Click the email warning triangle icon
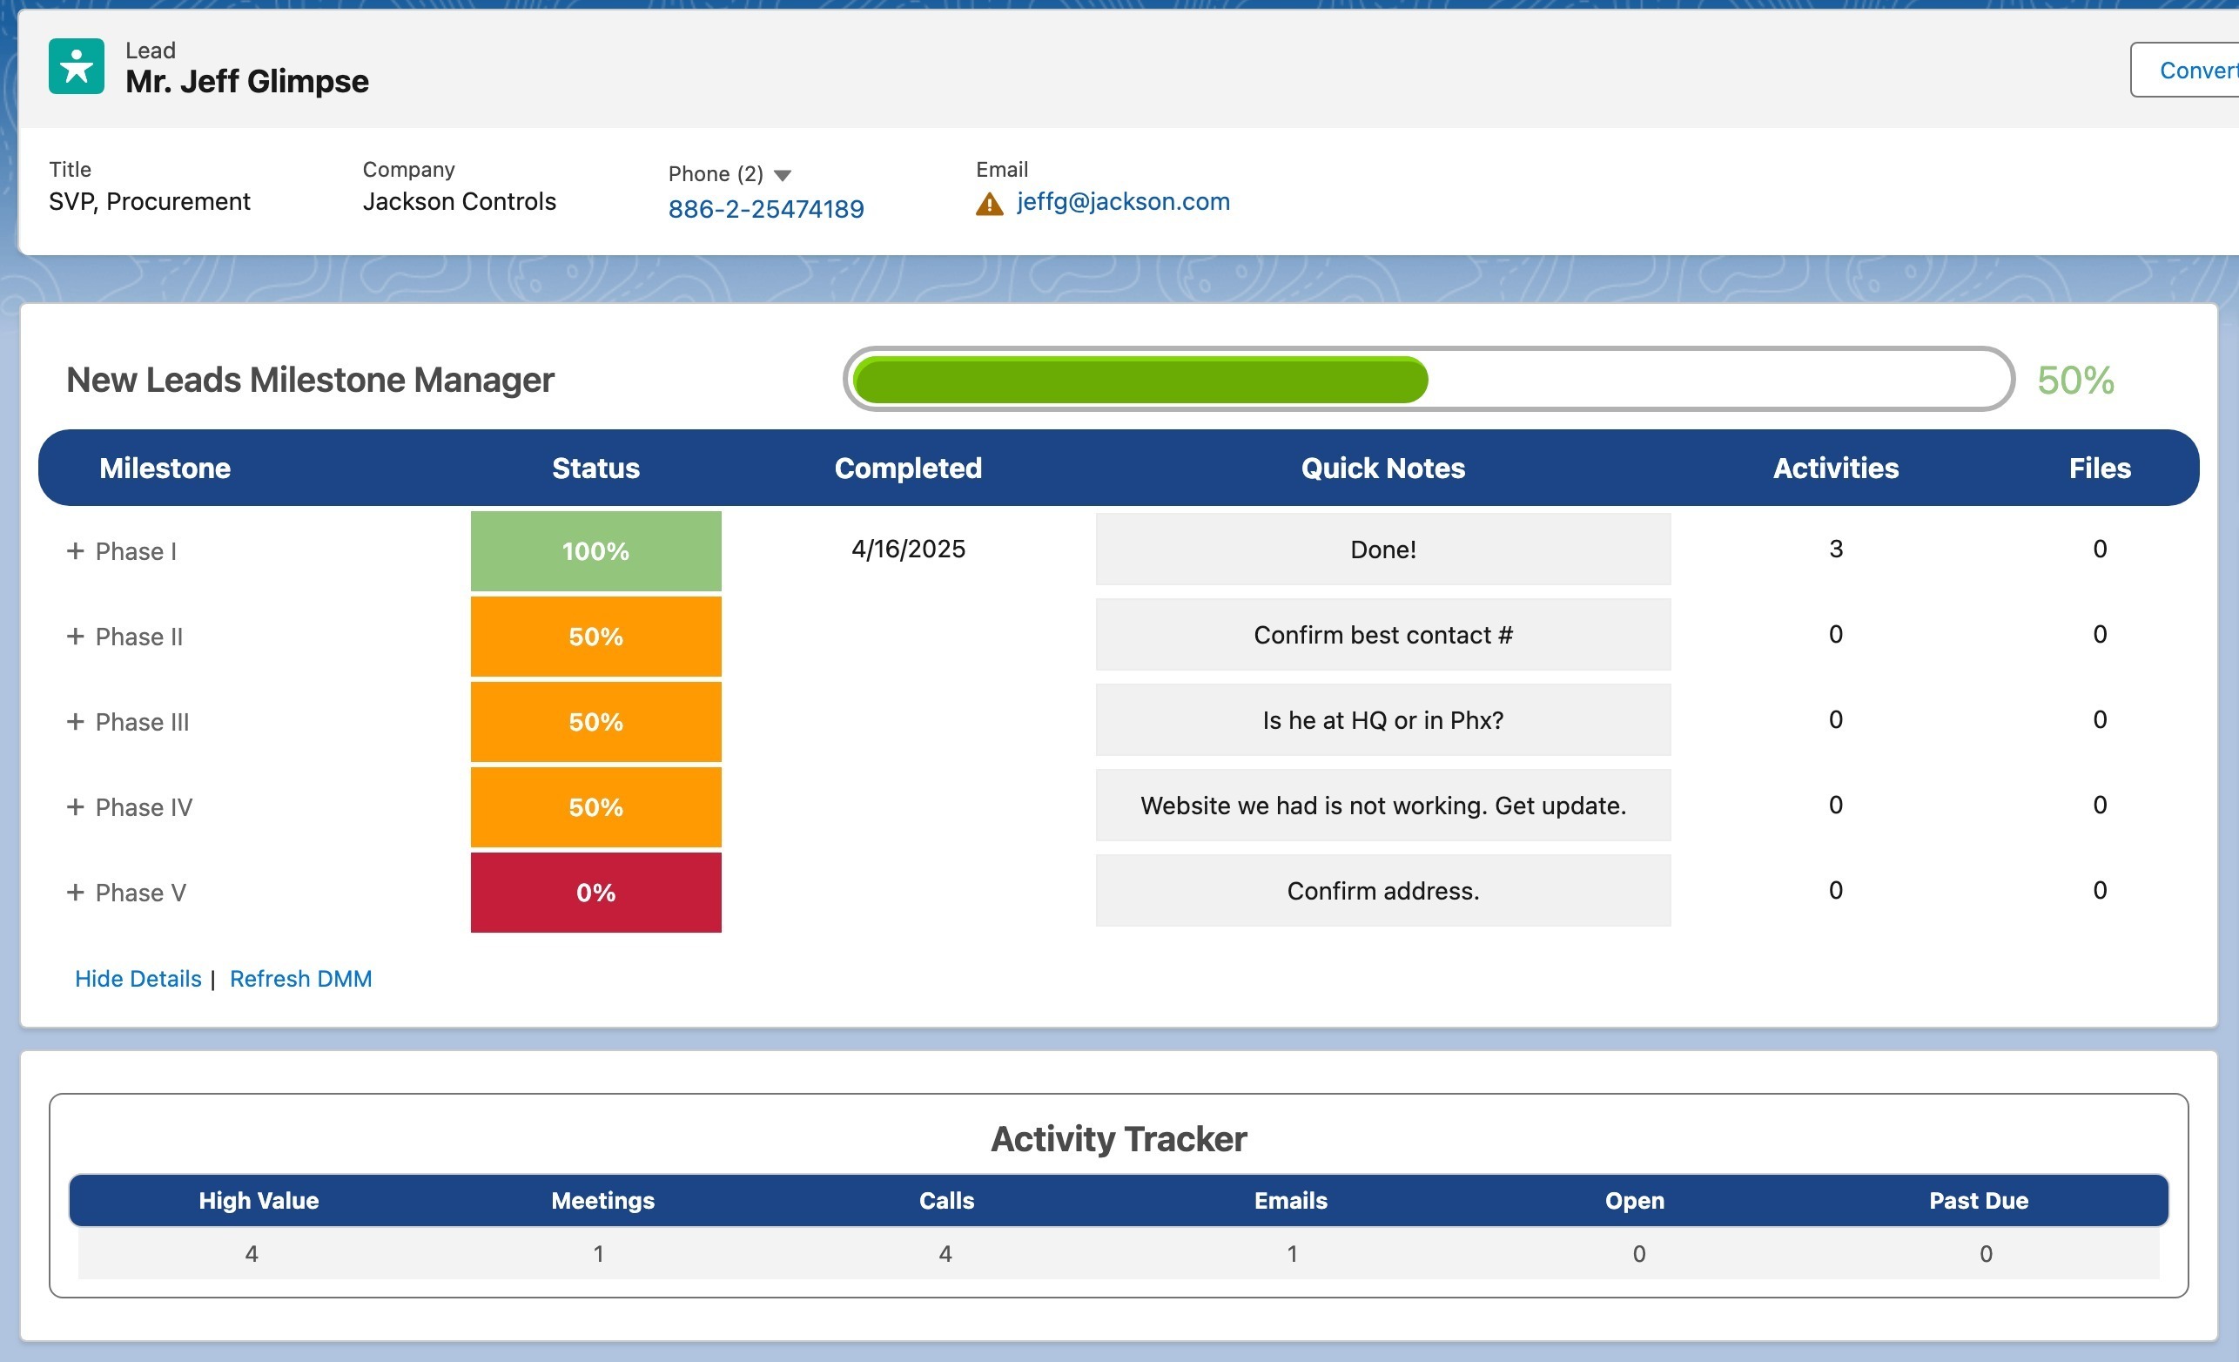The image size is (2239, 1362). point(989,204)
